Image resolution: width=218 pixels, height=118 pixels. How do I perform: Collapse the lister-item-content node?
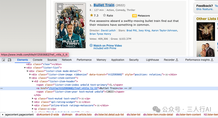coord(30,78)
